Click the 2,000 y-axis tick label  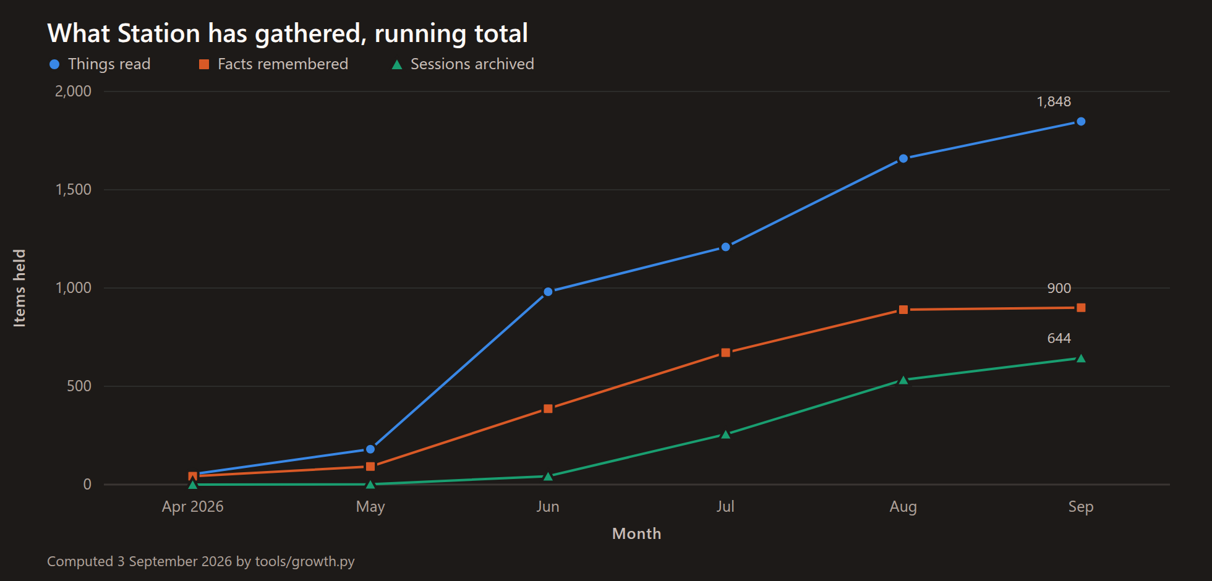tap(73, 91)
